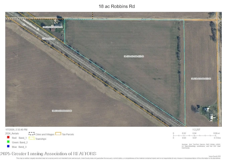Click the Cities and Villages dashed legend symbol
The width and height of the screenshot is (227, 161).
[31, 134]
